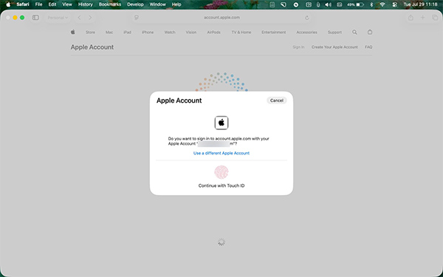Viewport: 443px width, 277px height.
Task: Click the yellow minimize window button
Action: point(15,18)
